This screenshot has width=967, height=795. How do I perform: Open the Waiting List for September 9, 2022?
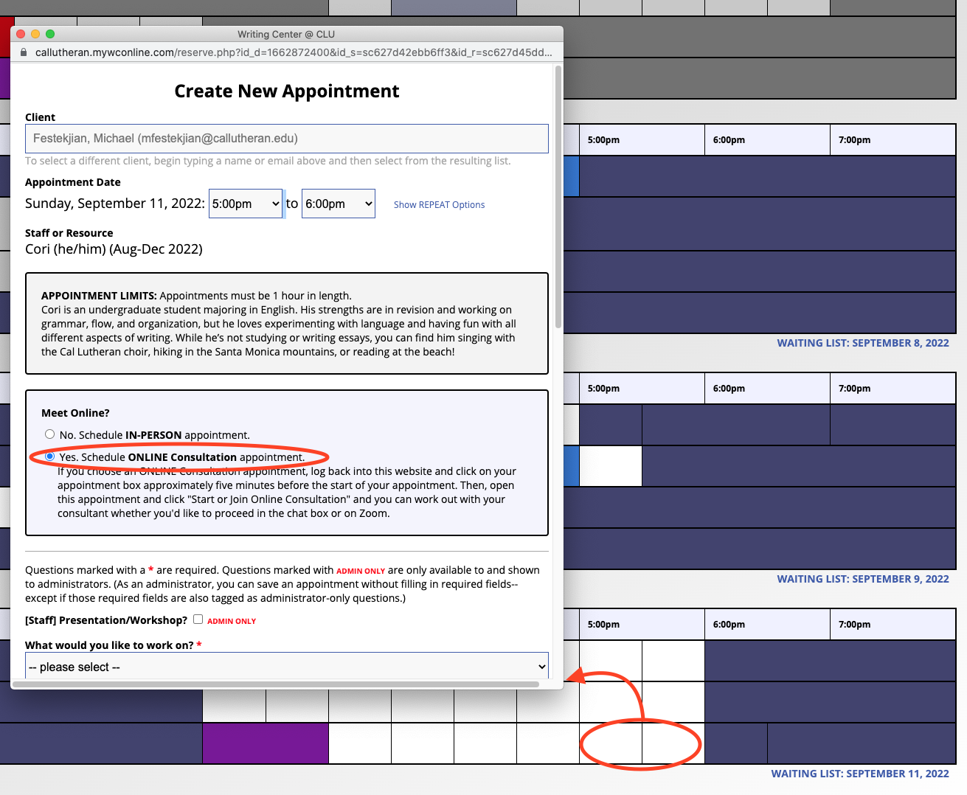[x=862, y=579]
